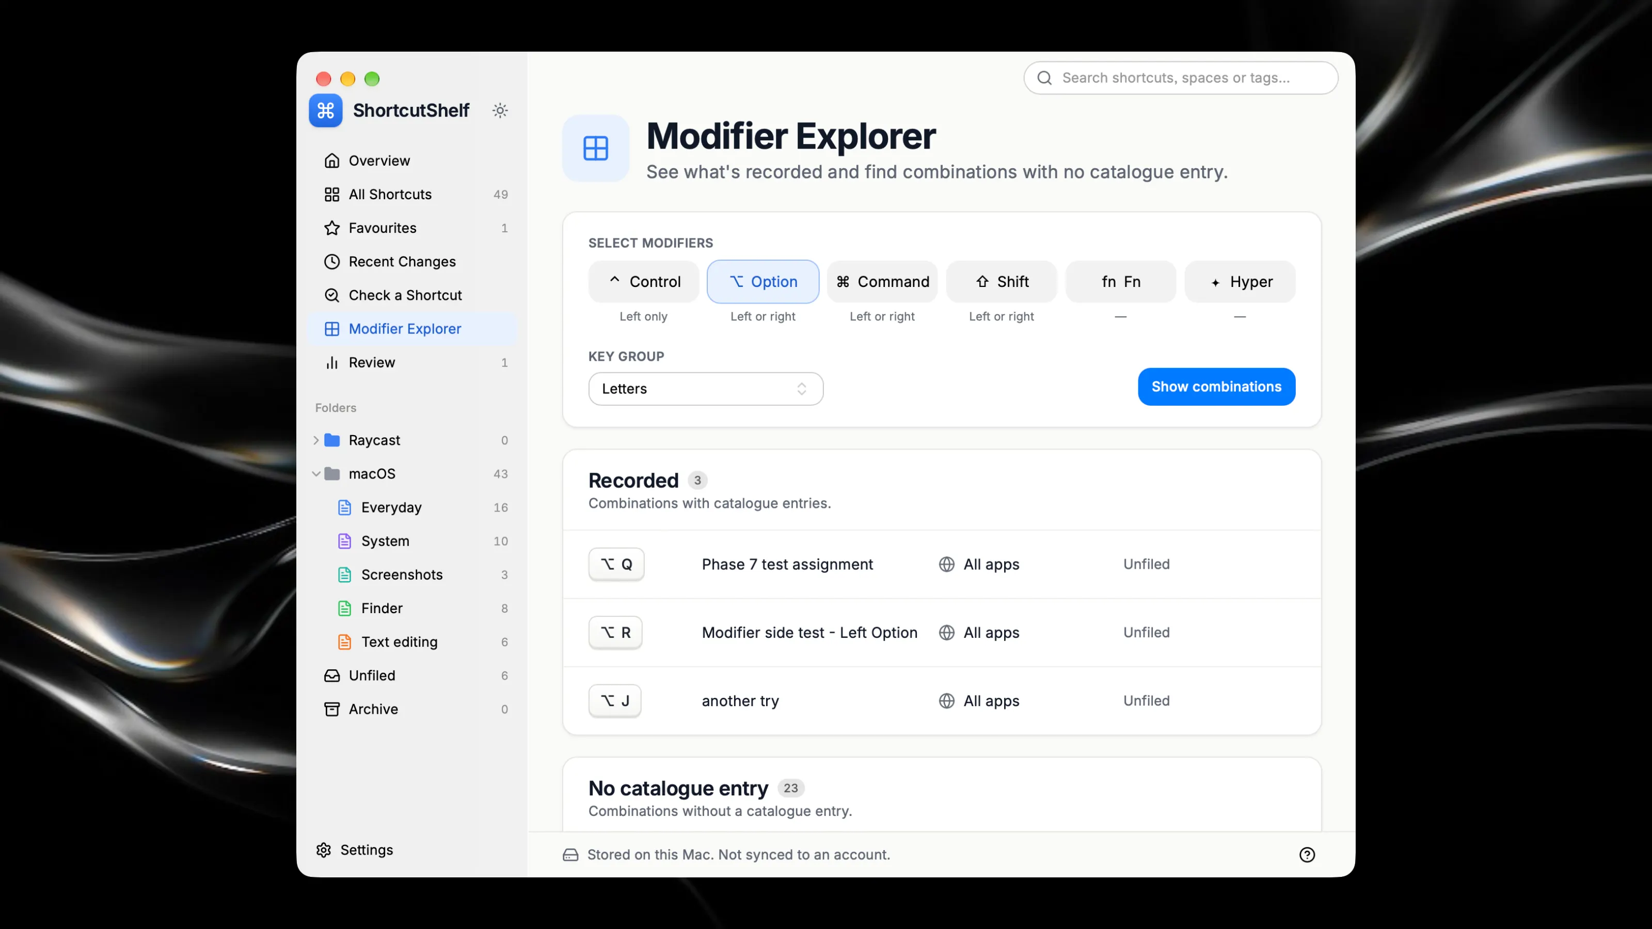Click the Recorded count badge
1652x929 pixels.
[x=697, y=480]
